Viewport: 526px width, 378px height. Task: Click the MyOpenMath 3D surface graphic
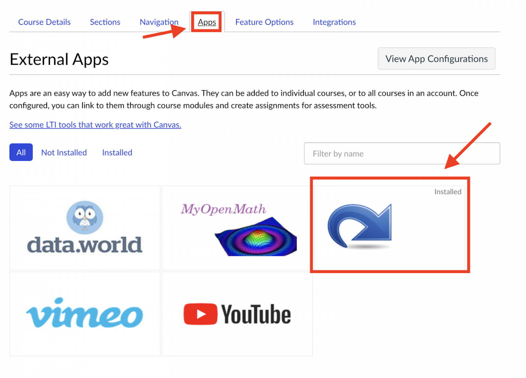(x=255, y=236)
